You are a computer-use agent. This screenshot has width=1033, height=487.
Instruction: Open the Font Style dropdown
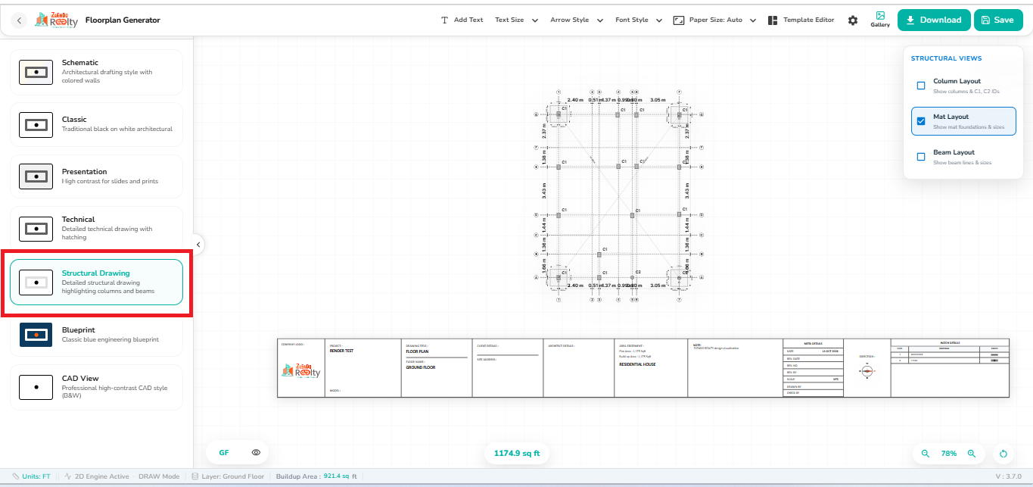pos(639,20)
